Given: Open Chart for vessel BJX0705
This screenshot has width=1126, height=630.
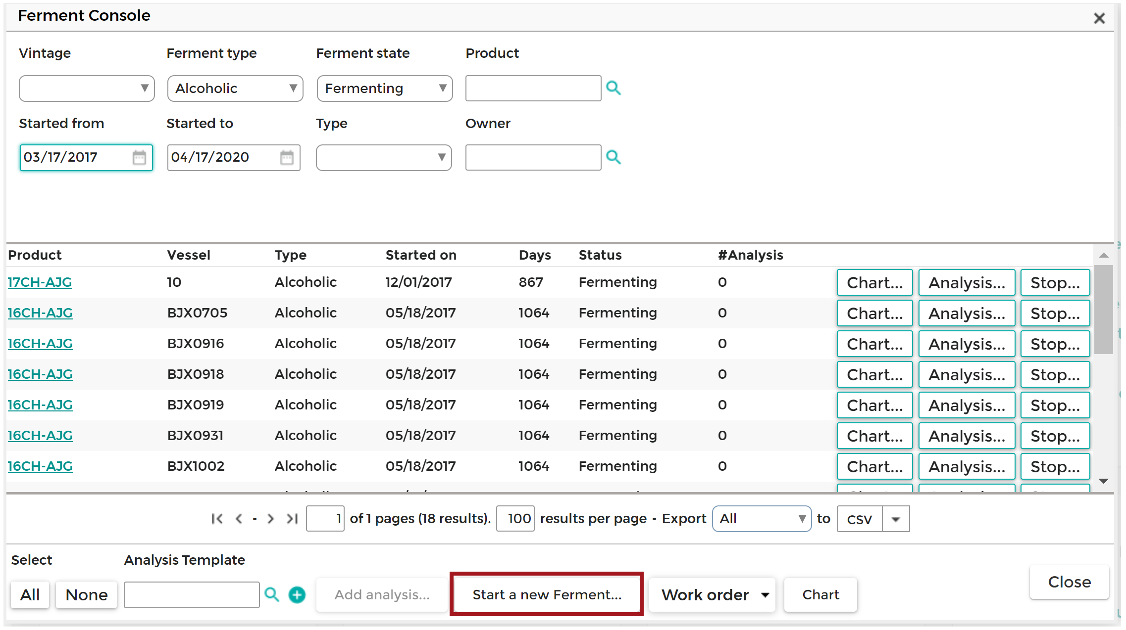Looking at the screenshot, I should [x=875, y=313].
